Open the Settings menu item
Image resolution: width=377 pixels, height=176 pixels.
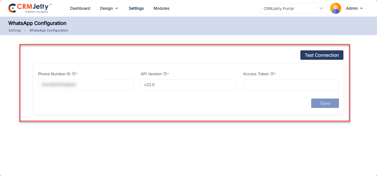coord(136,8)
